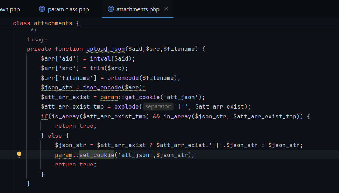Close the attachments.php tab

(166, 9)
